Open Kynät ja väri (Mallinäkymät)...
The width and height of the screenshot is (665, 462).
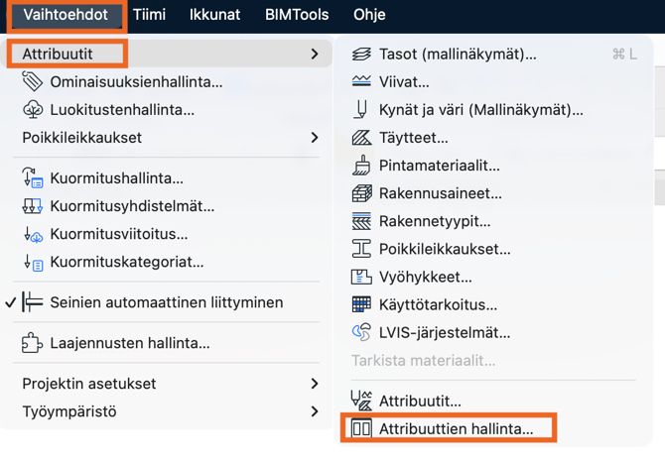click(x=493, y=110)
